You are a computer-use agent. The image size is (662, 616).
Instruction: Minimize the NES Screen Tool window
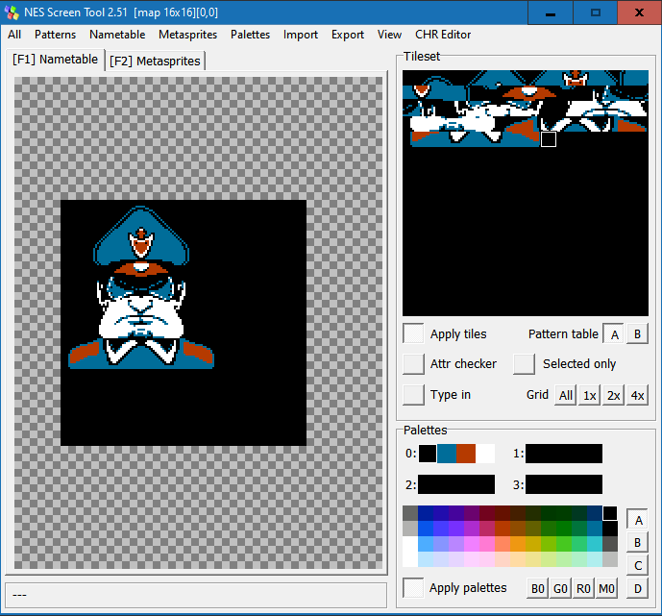pos(551,12)
